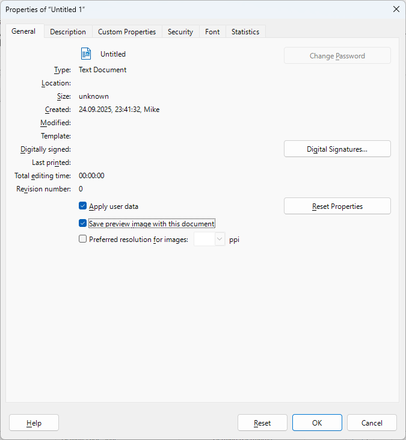
Task: Confirm the dialog with OK
Action: click(x=317, y=423)
